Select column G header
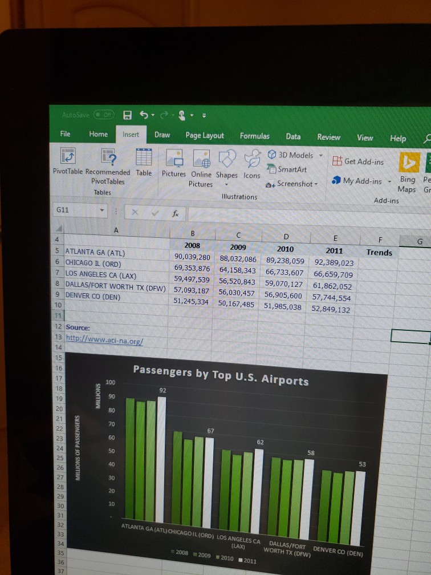 pos(420,241)
